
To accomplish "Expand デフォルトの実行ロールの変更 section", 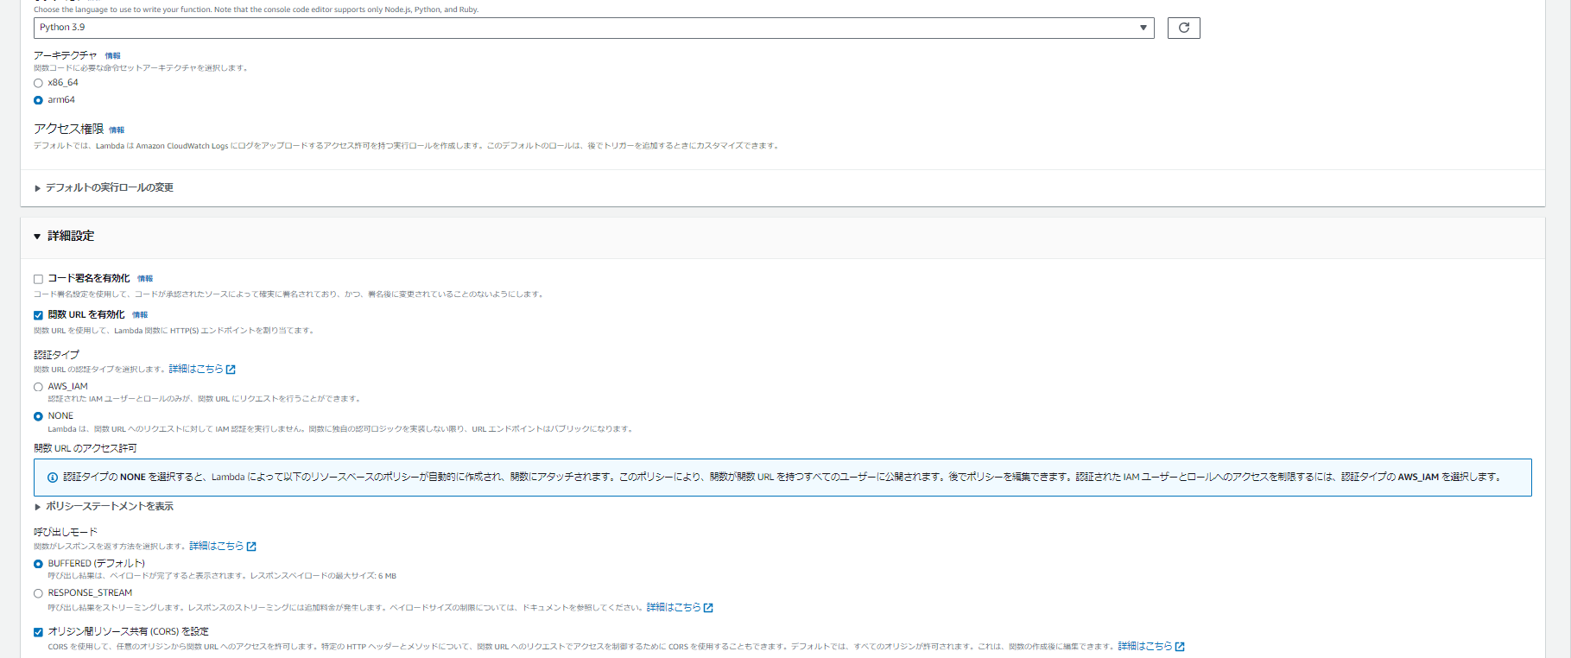I will click(104, 187).
